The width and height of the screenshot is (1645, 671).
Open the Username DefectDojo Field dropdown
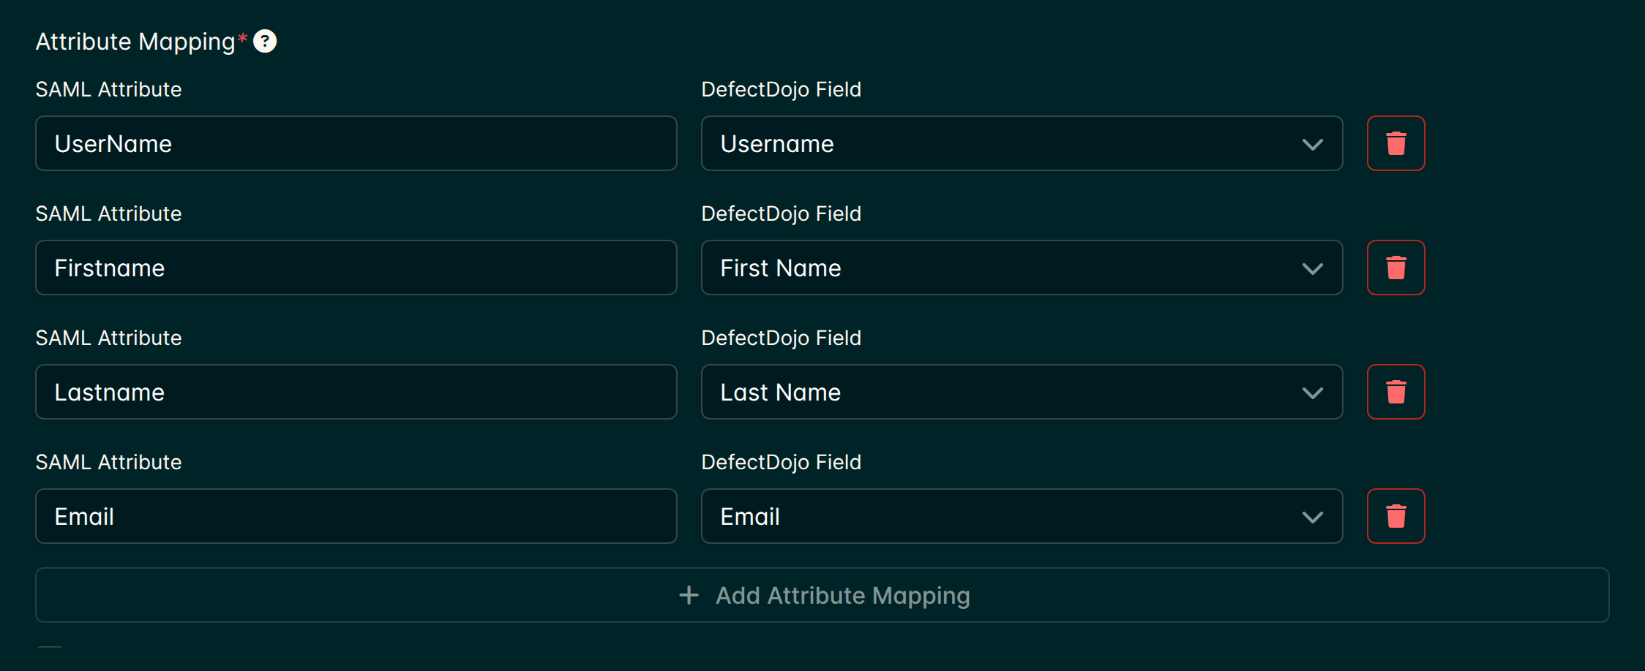[x=1022, y=143]
